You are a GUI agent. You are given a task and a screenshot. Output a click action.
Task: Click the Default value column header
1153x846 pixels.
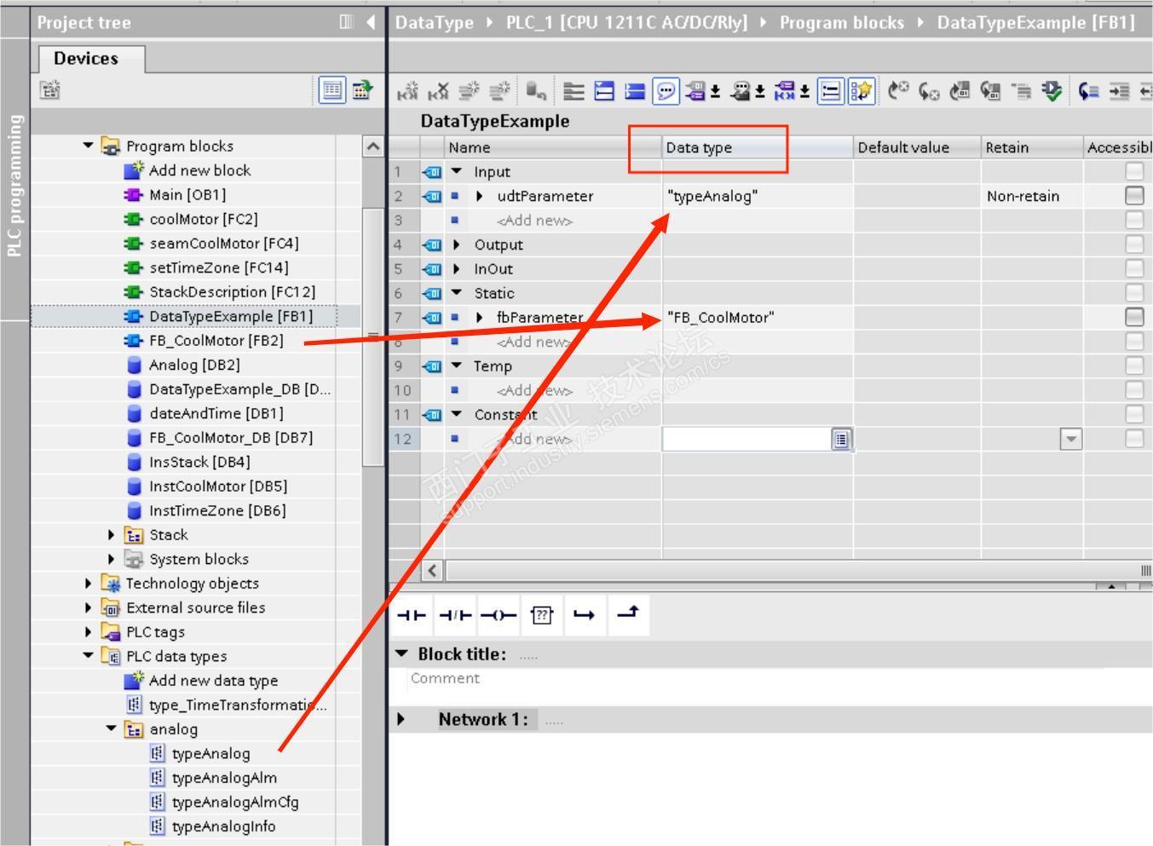click(917, 147)
